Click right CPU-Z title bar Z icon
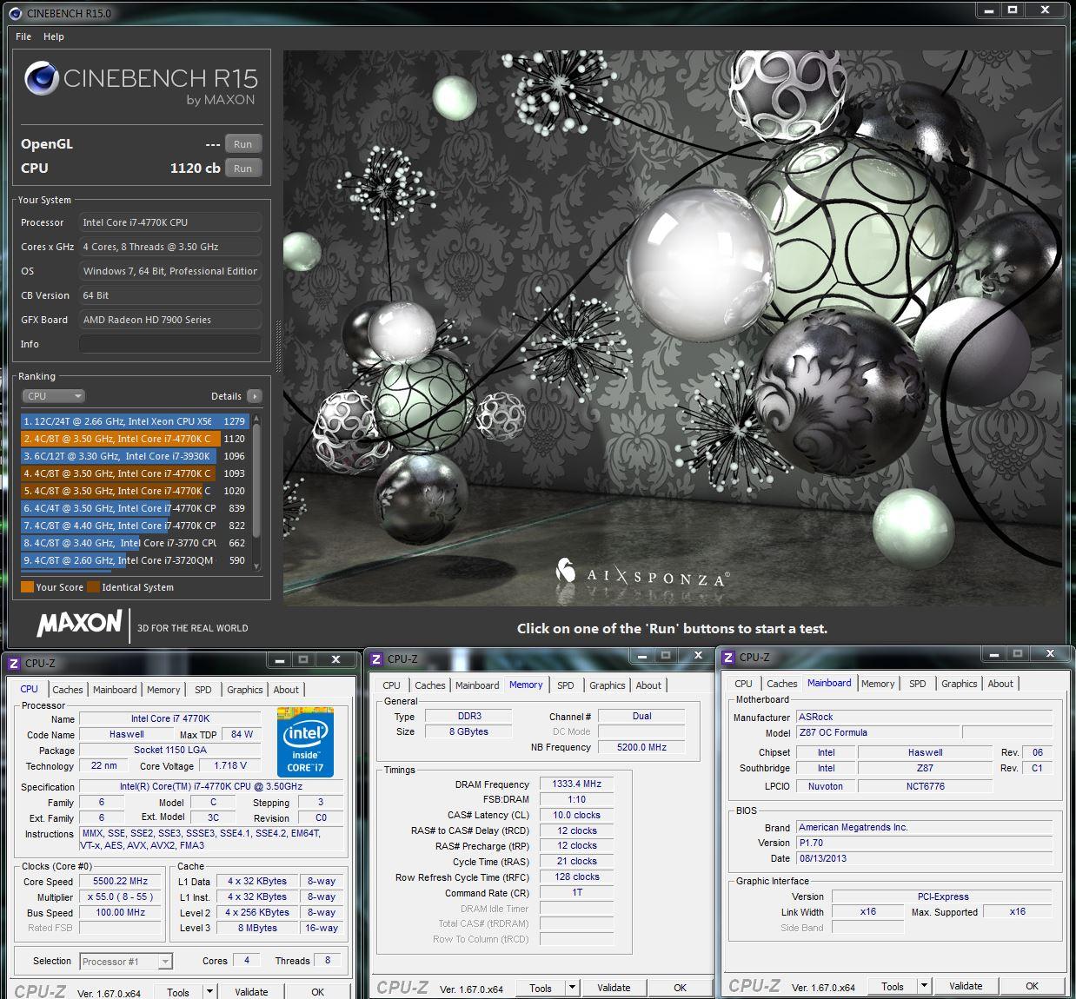This screenshot has width=1076, height=999. pos(728,658)
